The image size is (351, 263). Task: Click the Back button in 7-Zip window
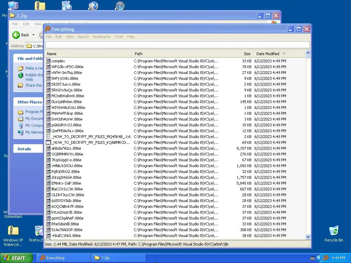tap(21, 35)
